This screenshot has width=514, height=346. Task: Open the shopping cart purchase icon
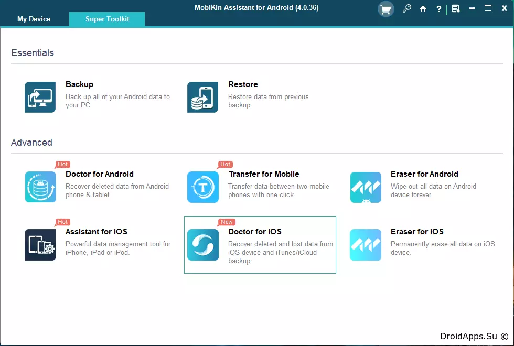click(x=386, y=9)
